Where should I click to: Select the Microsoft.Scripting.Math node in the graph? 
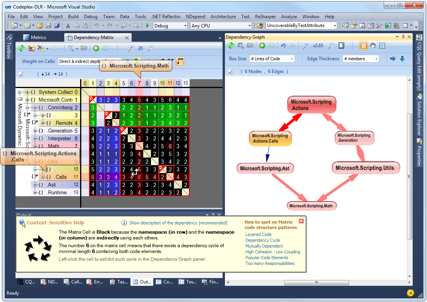312,206
